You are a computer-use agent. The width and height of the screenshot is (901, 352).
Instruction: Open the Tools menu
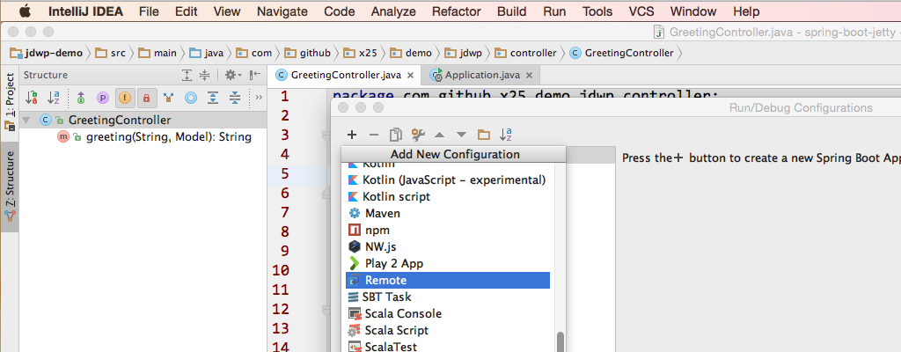click(x=597, y=11)
